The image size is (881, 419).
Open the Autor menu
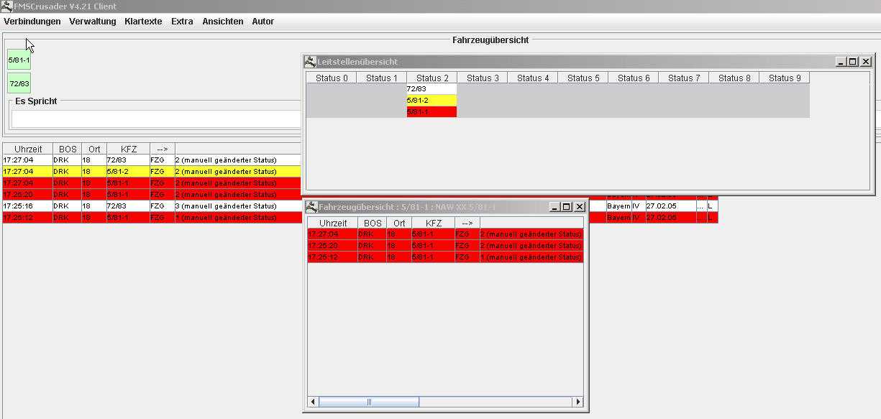point(263,22)
